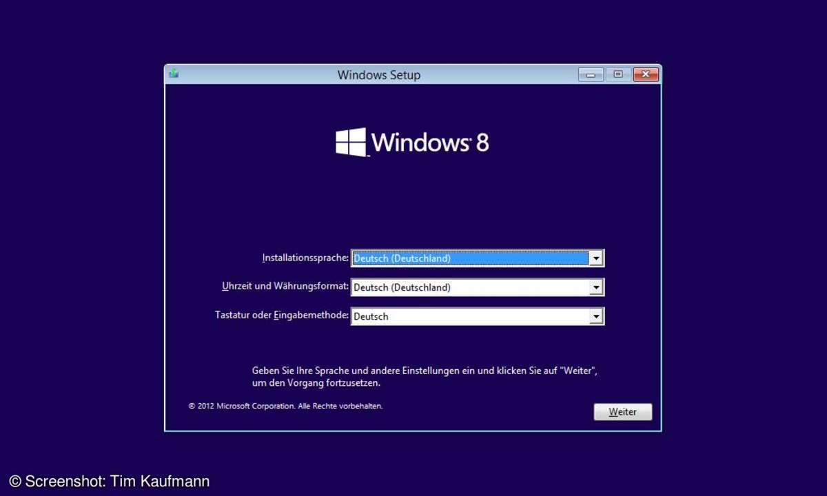The width and height of the screenshot is (827, 496).
Task: Click the Windows 8 logo
Action: 412,142
